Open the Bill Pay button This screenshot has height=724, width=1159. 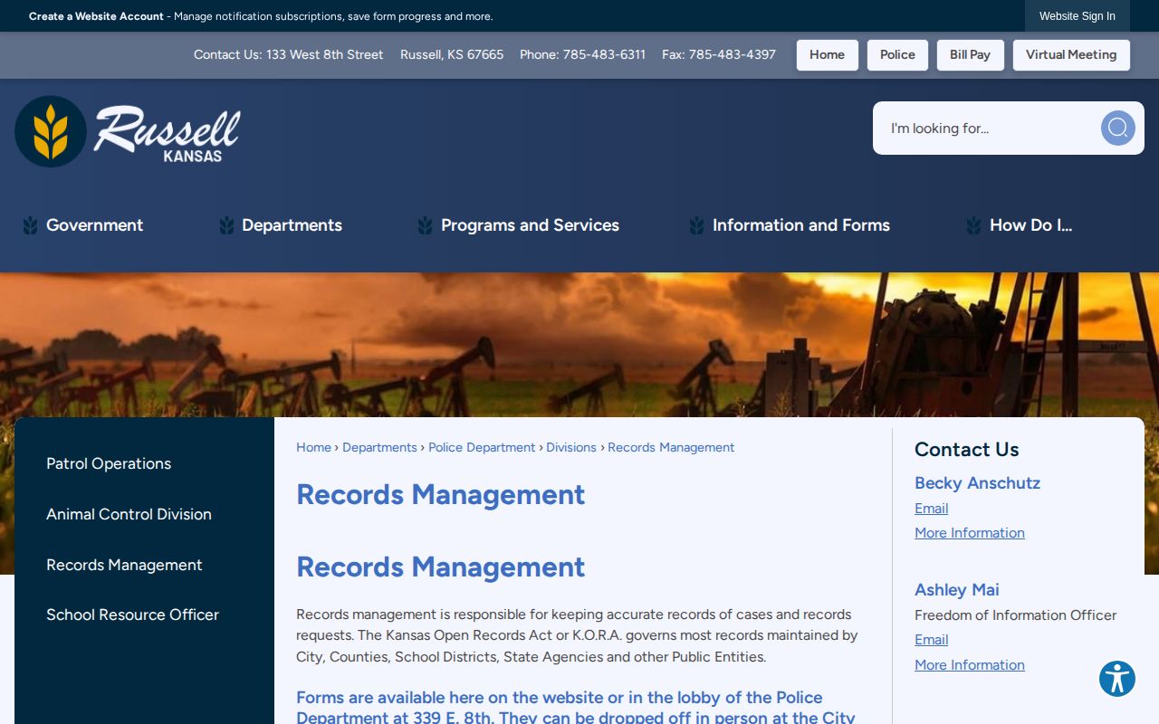tap(970, 54)
